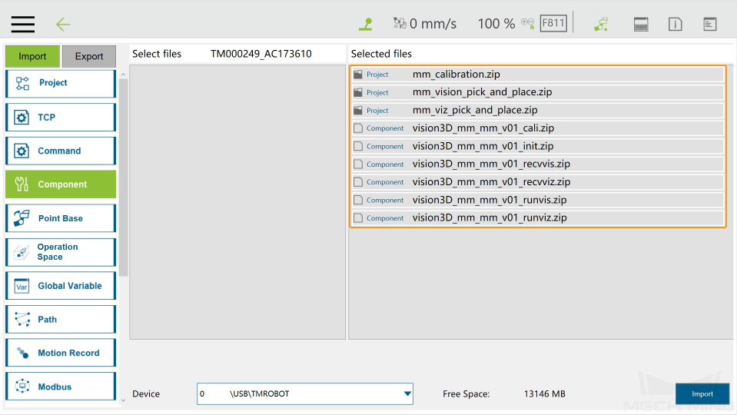Select vision3D_mm_mm_v01_runviz.zip file name
The height and width of the screenshot is (415, 737).
point(490,218)
